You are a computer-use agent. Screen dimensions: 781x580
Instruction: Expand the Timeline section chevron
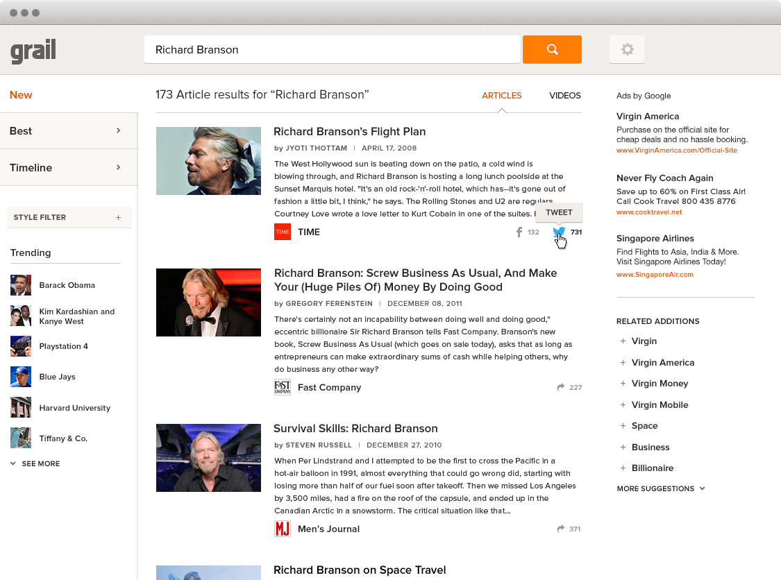(118, 167)
